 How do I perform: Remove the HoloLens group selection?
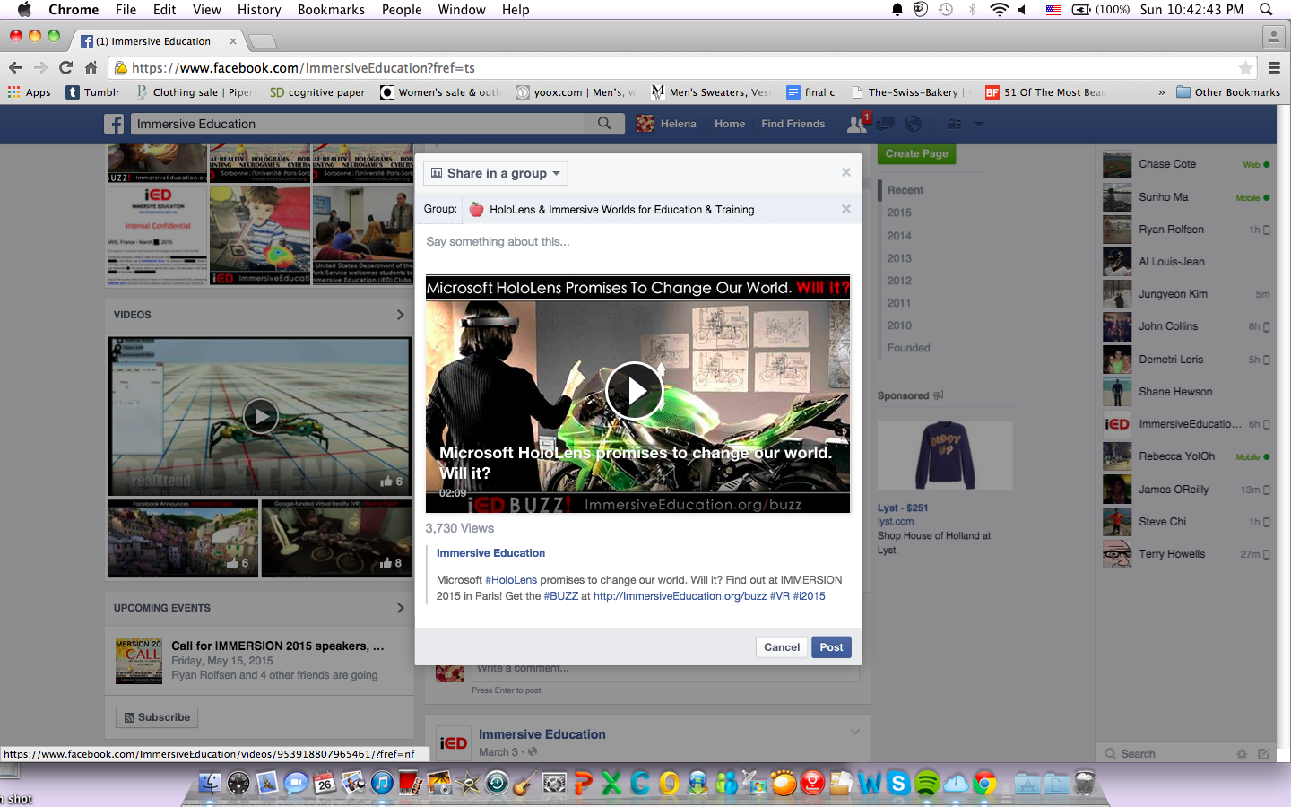tap(845, 209)
